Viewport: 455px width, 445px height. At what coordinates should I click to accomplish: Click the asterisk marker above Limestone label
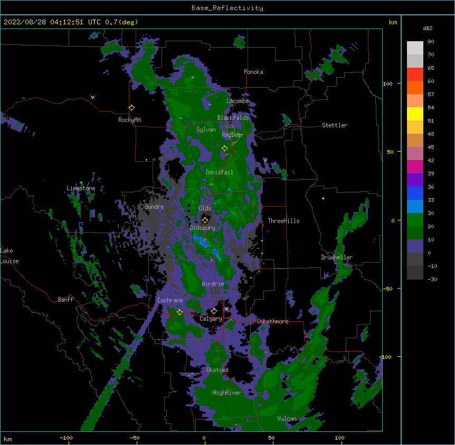pyautogui.click(x=81, y=183)
